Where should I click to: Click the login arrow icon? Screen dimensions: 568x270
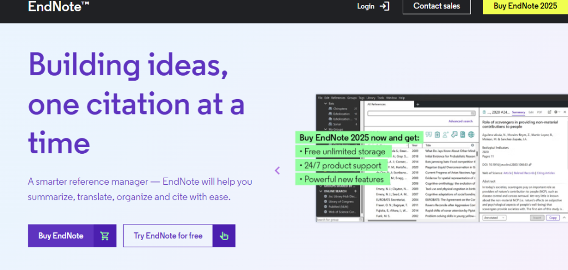coord(384,6)
